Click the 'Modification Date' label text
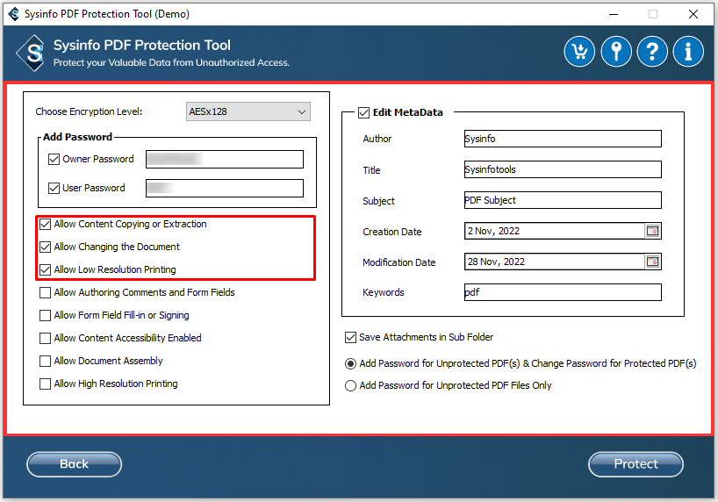The height and width of the screenshot is (502, 718). coord(398,262)
